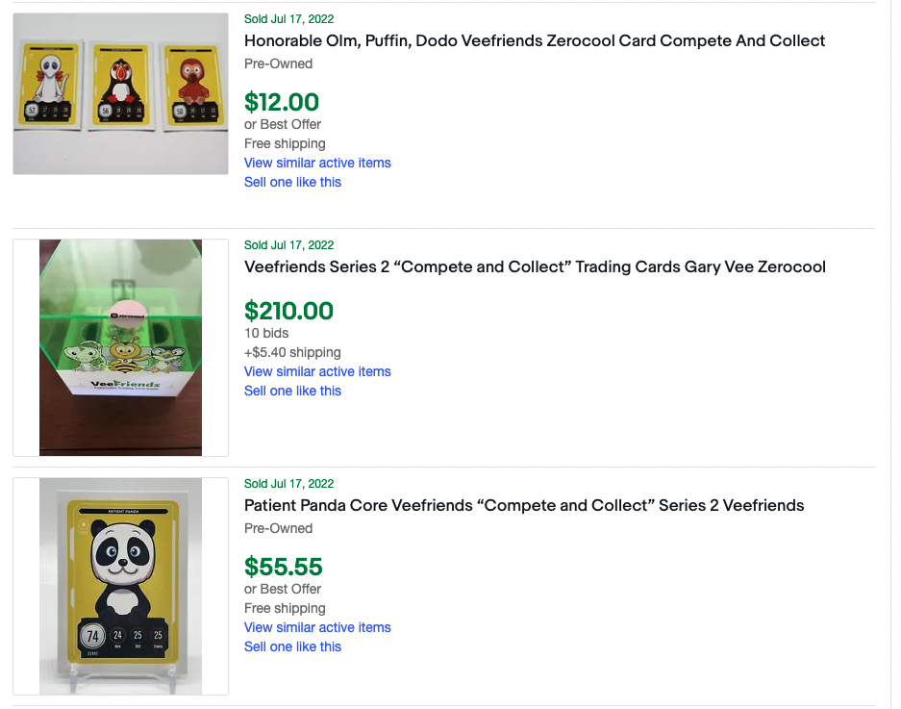
Task: Open the Patient Panda card thumbnail
Action: pos(120,585)
